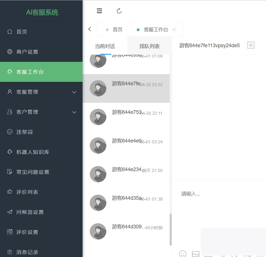Open the emoji picker in the chat toolbar
Screen dimensions: 266x257
point(183,254)
